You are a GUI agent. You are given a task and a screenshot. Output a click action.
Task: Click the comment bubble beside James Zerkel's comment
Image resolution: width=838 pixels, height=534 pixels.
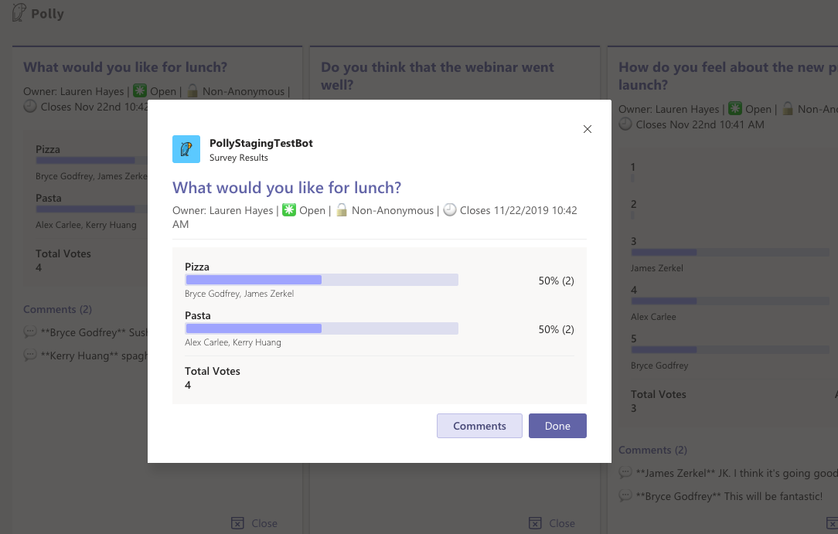coord(625,472)
